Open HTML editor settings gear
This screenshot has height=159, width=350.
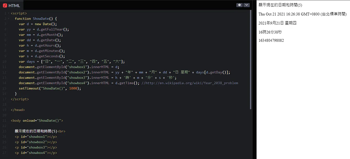239,5
